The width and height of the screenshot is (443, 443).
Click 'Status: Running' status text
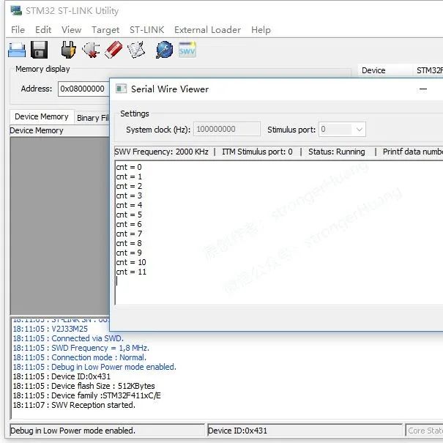coord(337,152)
